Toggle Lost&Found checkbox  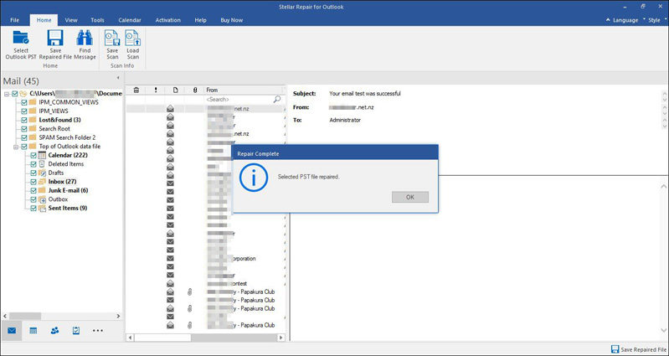(x=24, y=120)
